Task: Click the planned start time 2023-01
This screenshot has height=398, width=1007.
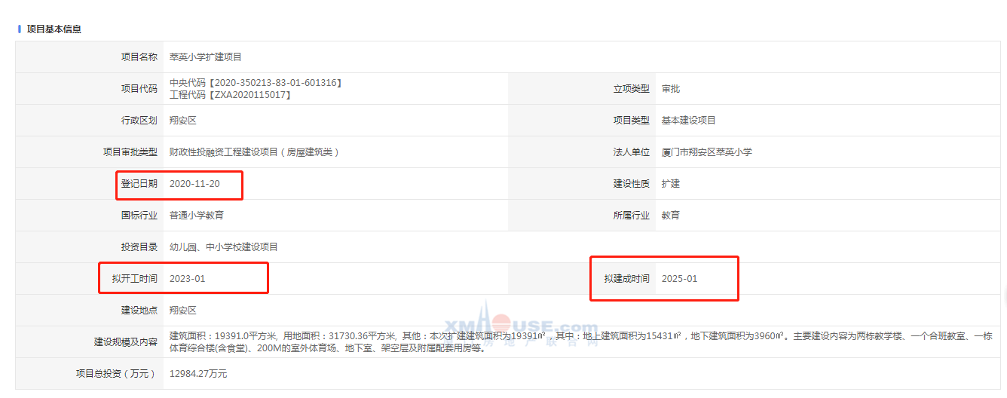Action: (187, 279)
